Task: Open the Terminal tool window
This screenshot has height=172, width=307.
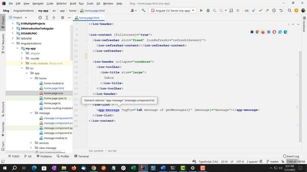Action: coord(82,156)
